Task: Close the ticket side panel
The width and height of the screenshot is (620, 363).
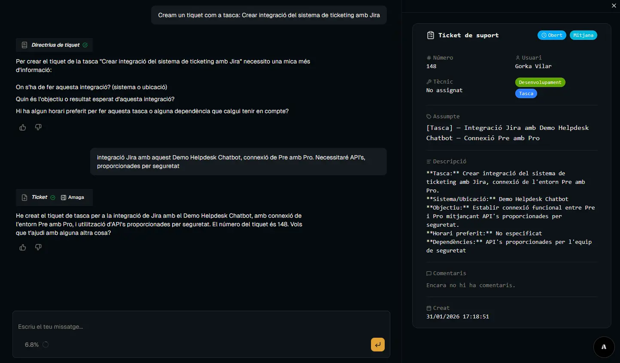Action: tap(614, 6)
